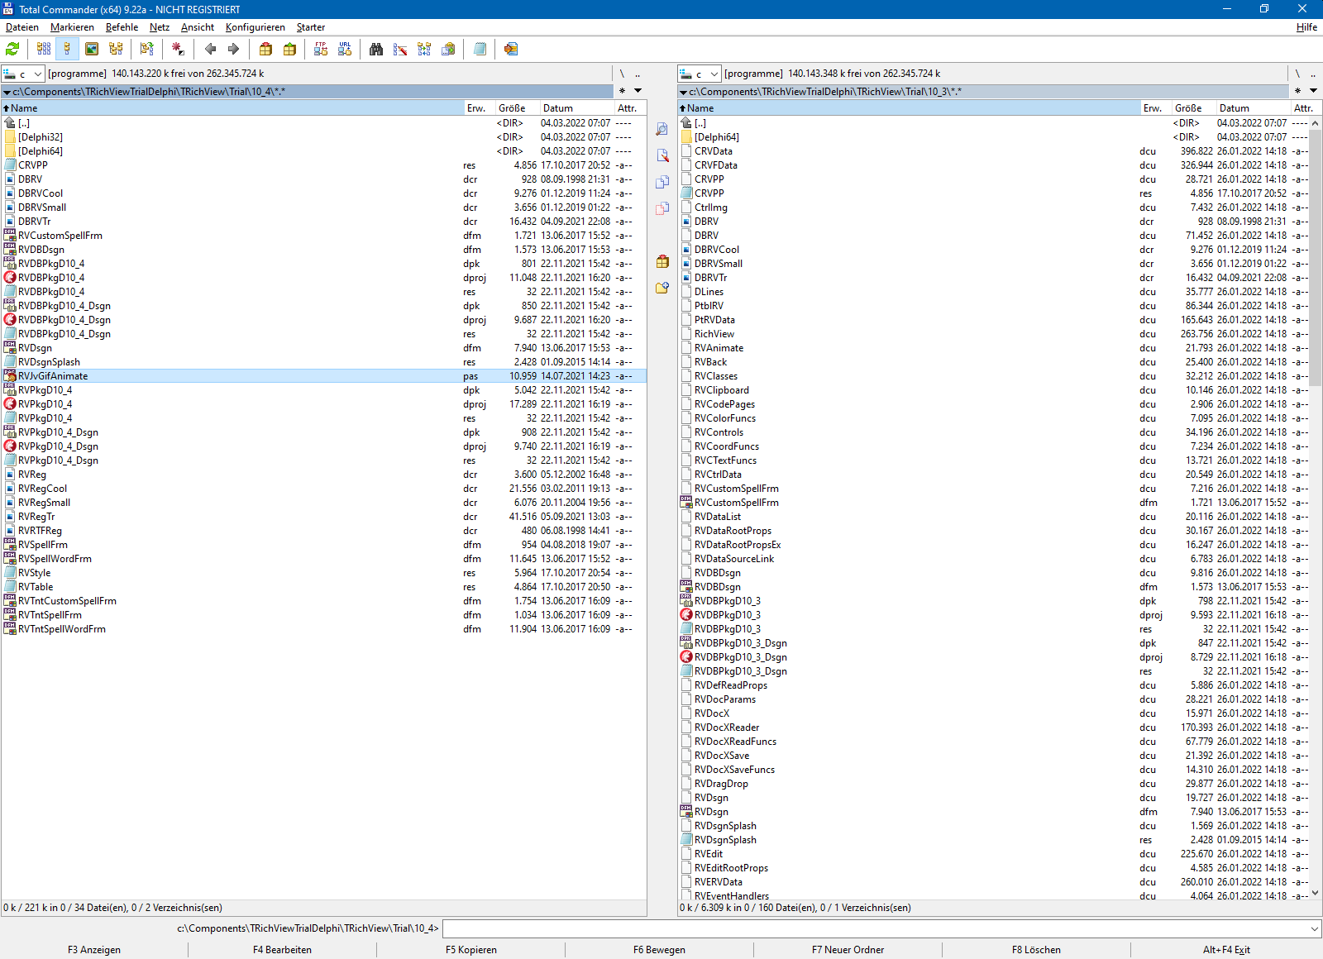Open the multi-rename tool icon
Image resolution: width=1323 pixels, height=959 pixels.
tap(400, 50)
